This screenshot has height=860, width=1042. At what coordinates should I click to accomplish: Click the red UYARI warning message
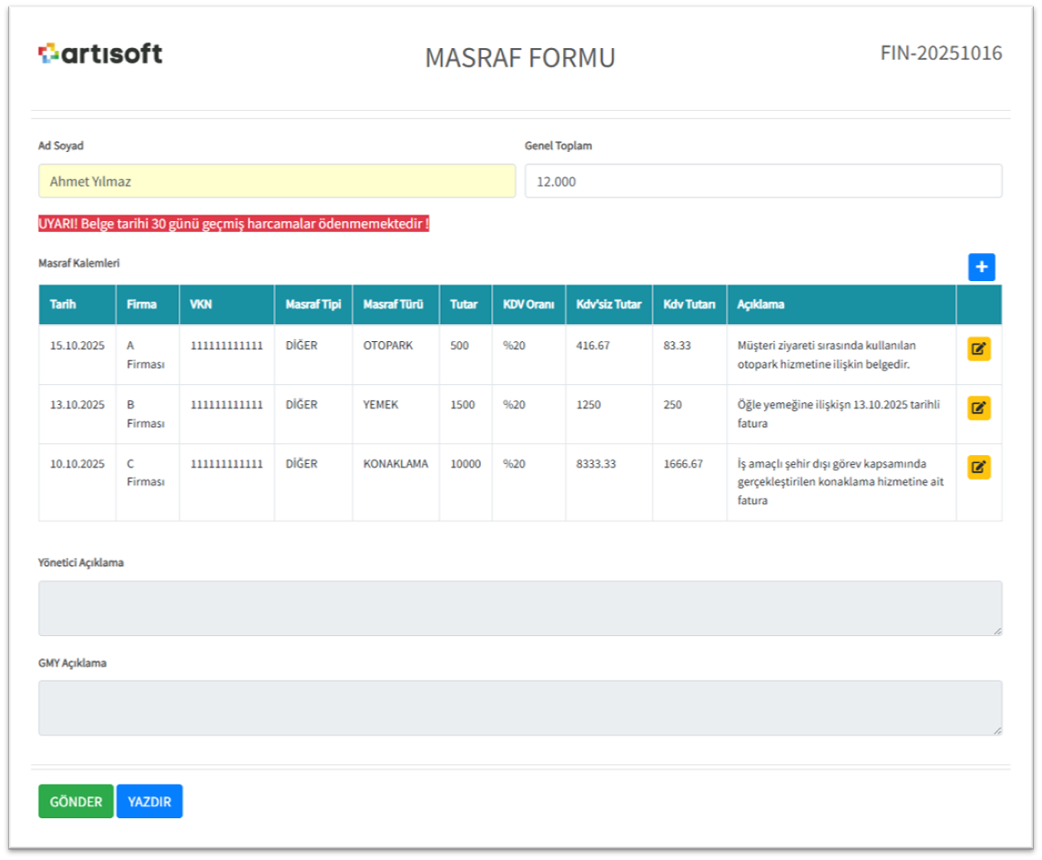[233, 224]
